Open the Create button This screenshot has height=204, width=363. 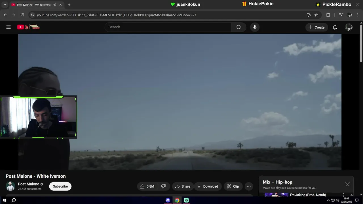pos(316,27)
